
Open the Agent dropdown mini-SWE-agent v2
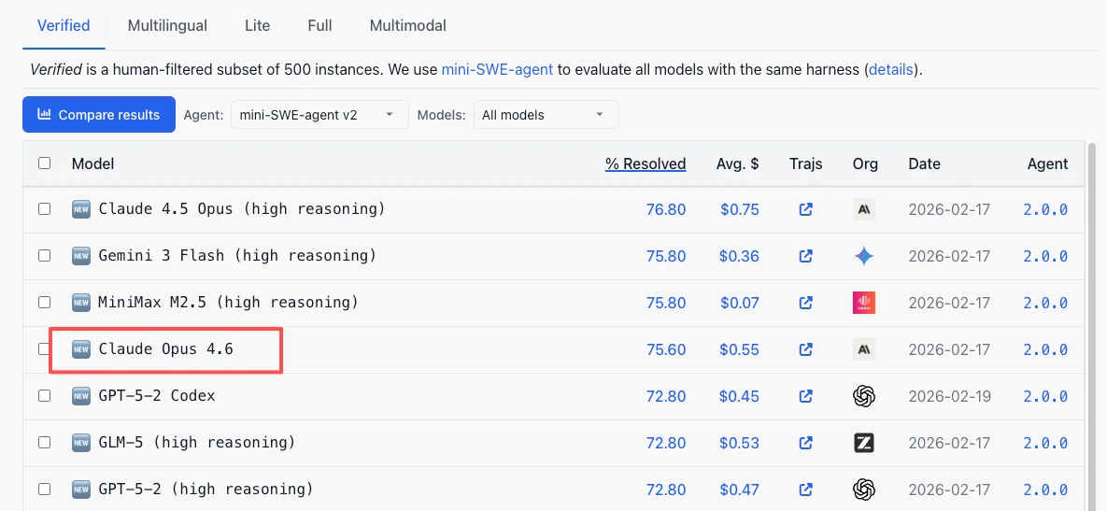(319, 114)
